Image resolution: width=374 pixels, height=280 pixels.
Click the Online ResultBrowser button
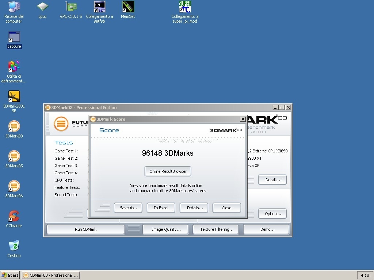tap(168, 171)
